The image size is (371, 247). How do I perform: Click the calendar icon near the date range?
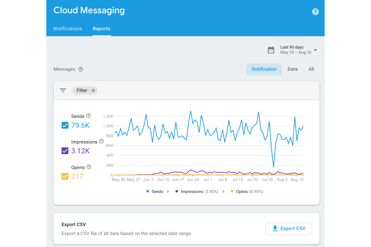[x=271, y=50]
